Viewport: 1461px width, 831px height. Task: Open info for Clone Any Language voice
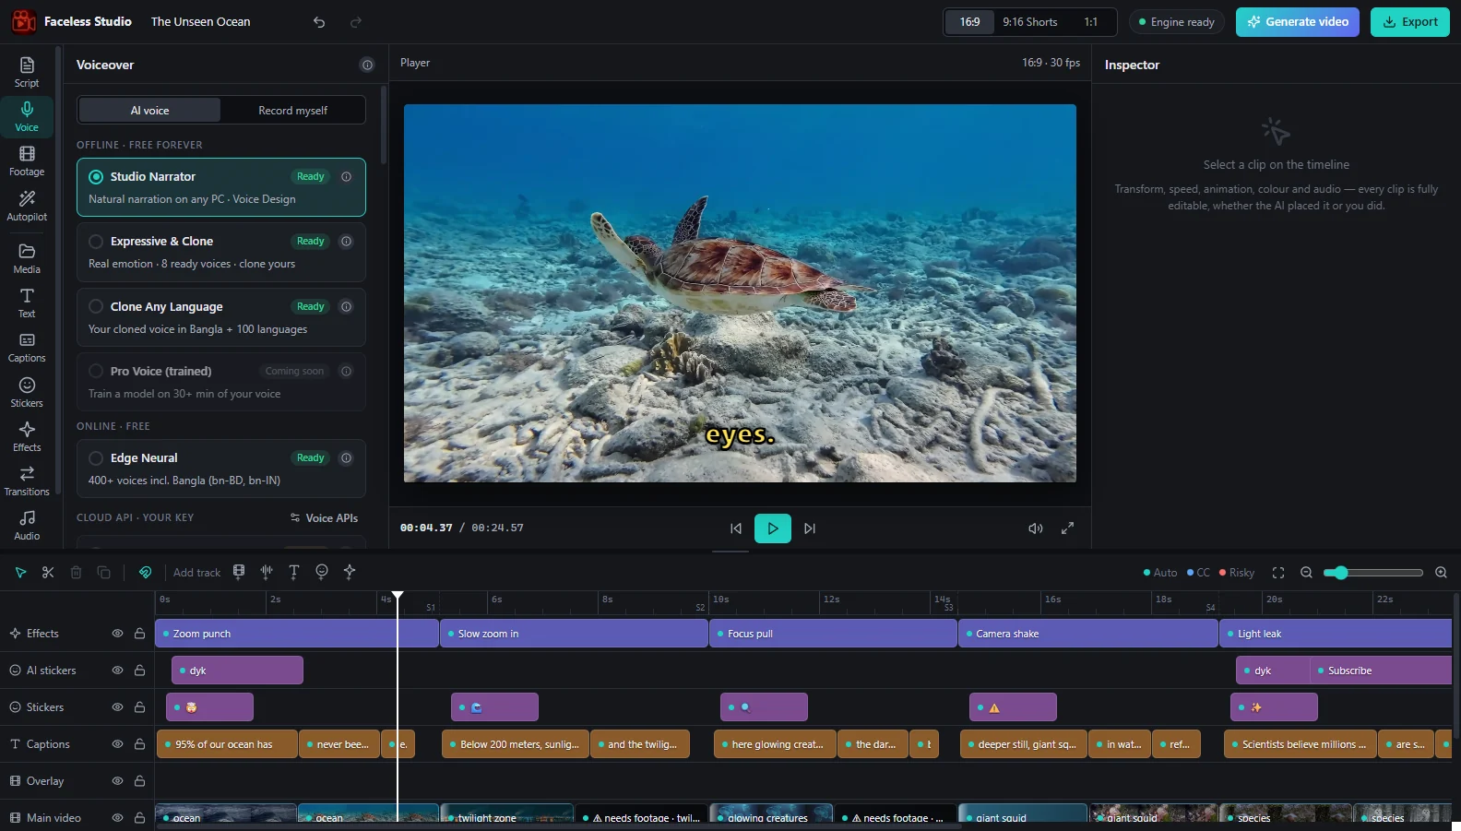(x=347, y=307)
